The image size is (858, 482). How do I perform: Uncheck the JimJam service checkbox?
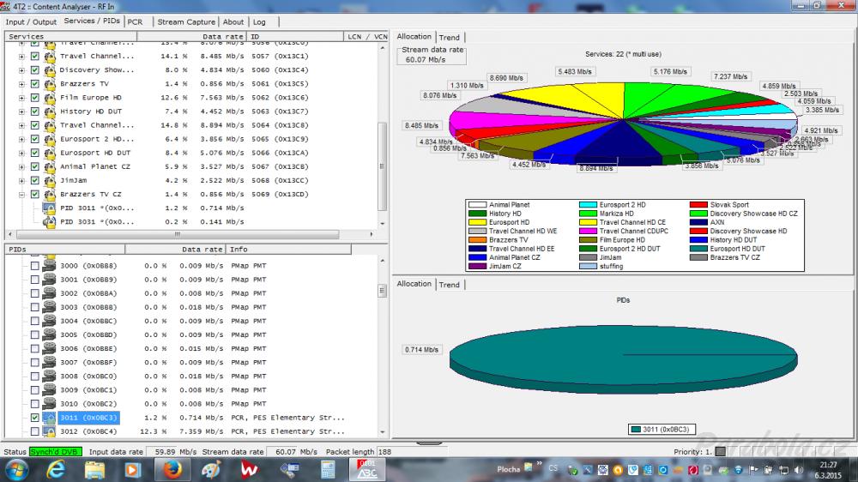point(35,181)
